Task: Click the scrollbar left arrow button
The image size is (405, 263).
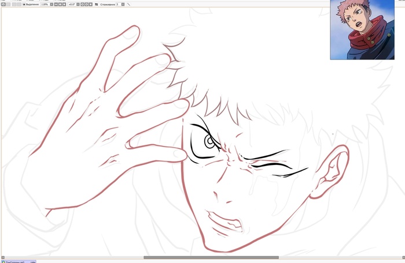Action: pyautogui.click(x=2, y=257)
